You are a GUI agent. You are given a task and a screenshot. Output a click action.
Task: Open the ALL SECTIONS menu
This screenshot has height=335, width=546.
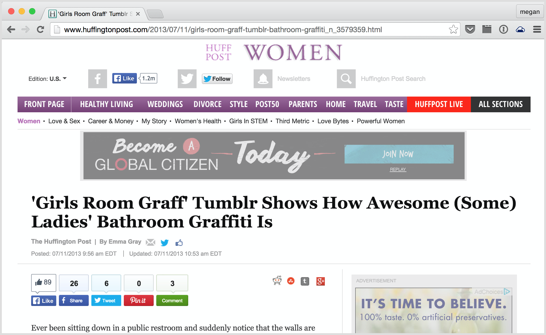(x=501, y=104)
